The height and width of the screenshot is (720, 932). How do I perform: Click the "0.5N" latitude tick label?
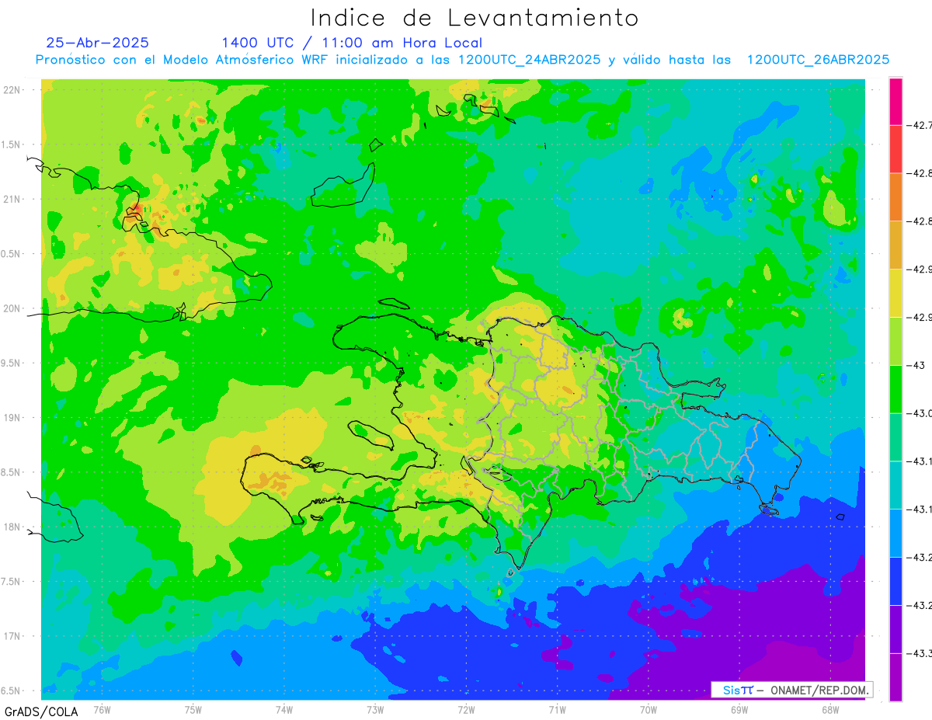coord(12,254)
